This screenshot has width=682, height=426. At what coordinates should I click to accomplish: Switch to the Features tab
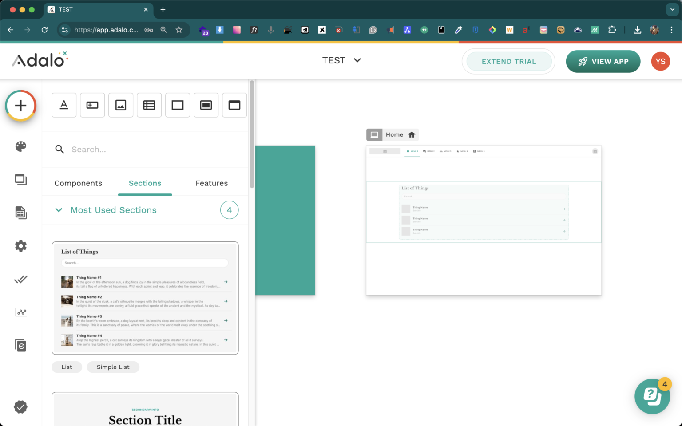click(x=211, y=183)
